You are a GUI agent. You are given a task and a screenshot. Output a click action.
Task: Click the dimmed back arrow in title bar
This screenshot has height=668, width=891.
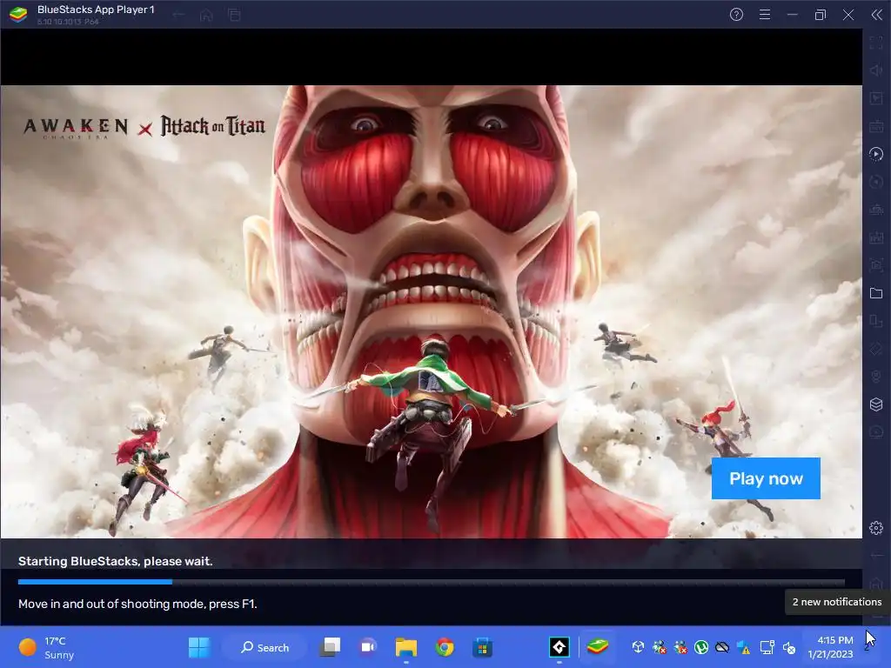tap(178, 15)
